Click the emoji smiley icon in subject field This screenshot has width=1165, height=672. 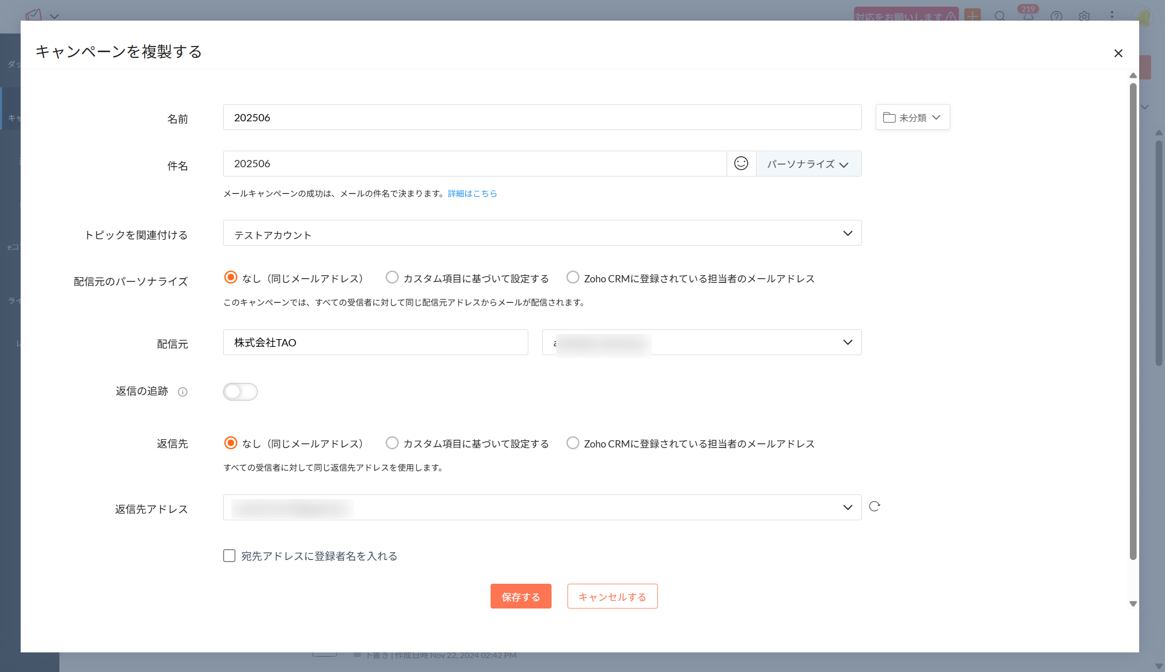click(741, 164)
